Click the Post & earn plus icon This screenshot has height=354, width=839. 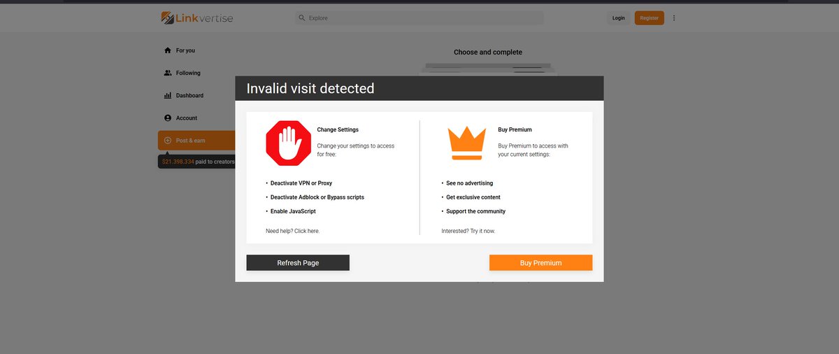pos(168,141)
